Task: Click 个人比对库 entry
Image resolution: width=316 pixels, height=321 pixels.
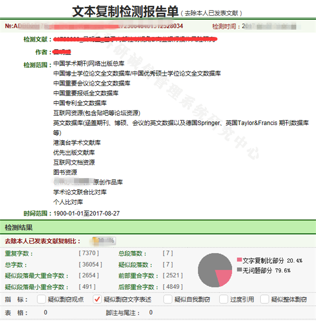Action: click(x=68, y=202)
